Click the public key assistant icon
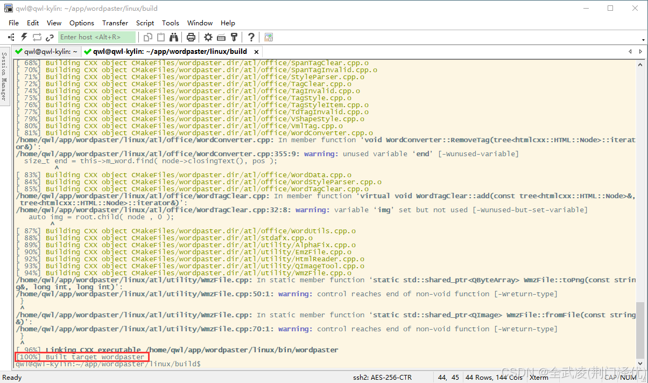 pos(234,37)
